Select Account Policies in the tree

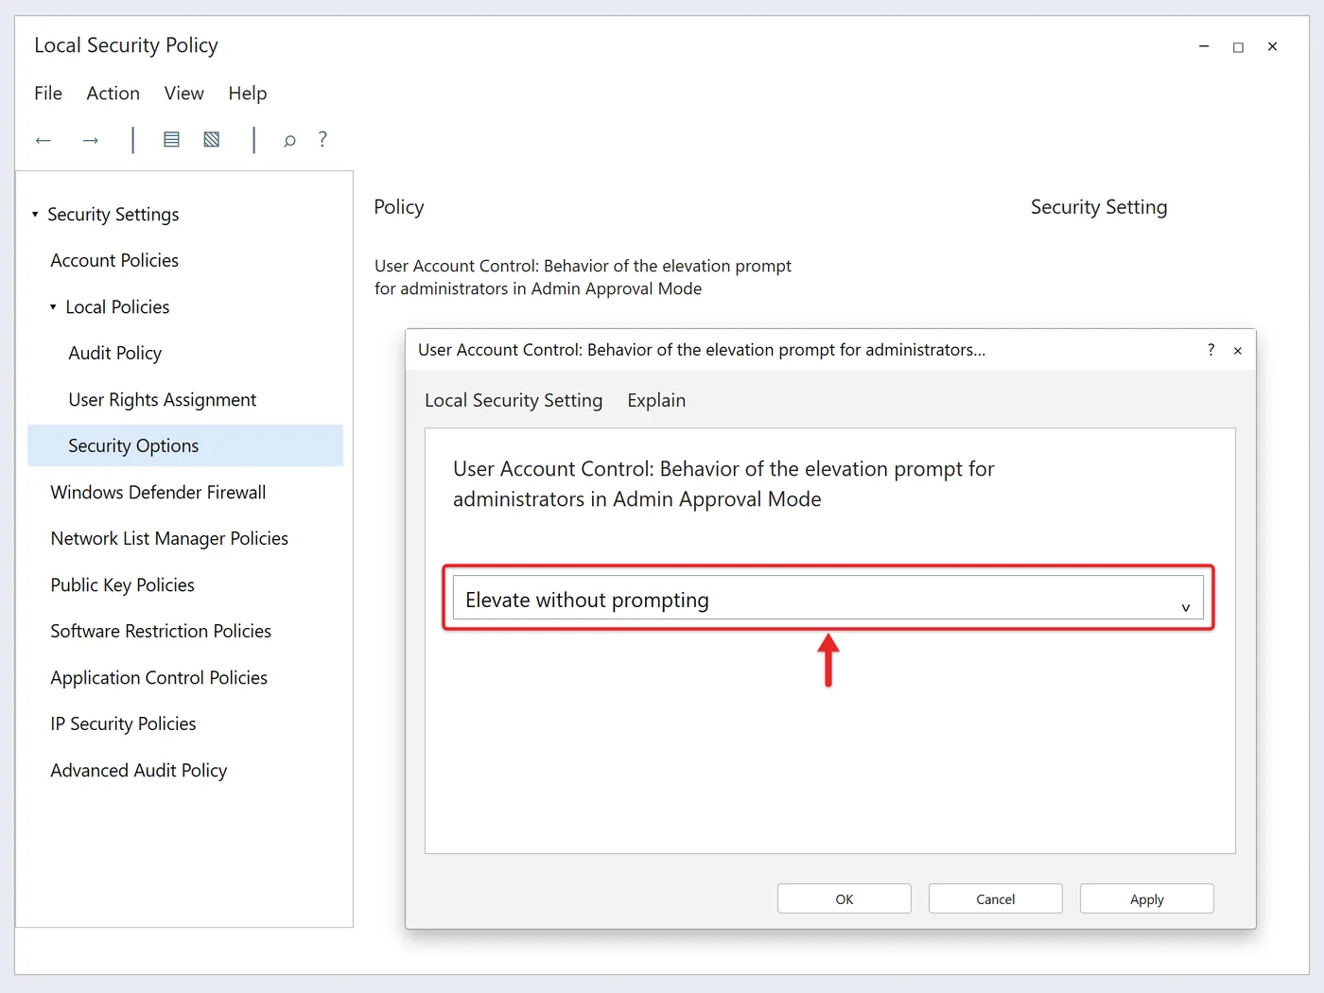114,261
